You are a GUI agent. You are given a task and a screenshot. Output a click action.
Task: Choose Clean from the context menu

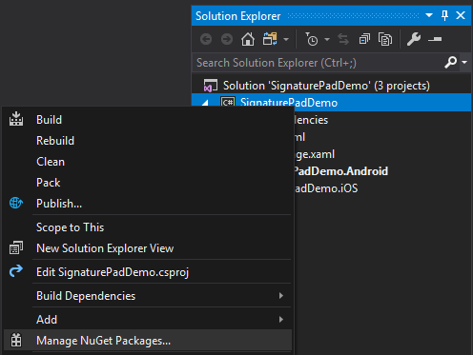148,162
